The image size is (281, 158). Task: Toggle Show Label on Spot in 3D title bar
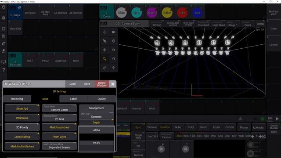tap(173, 24)
